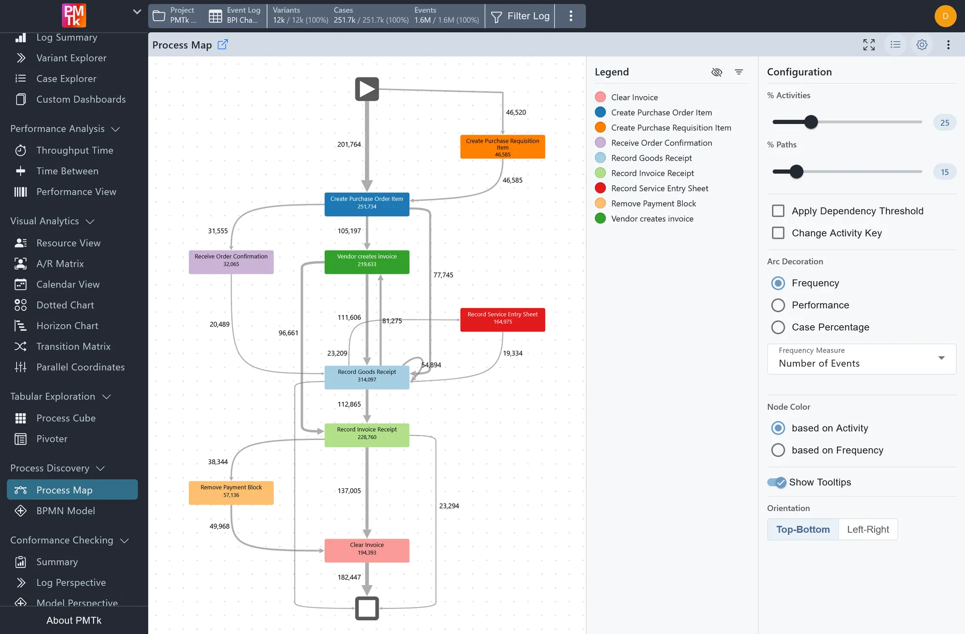Click About PMTk
Viewport: 965px width, 634px height.
74,620
